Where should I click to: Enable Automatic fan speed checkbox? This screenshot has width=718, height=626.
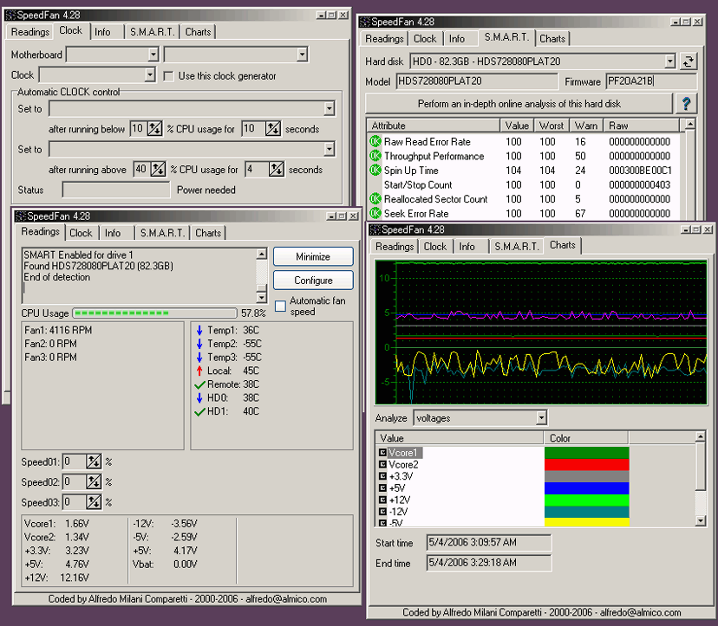280,306
